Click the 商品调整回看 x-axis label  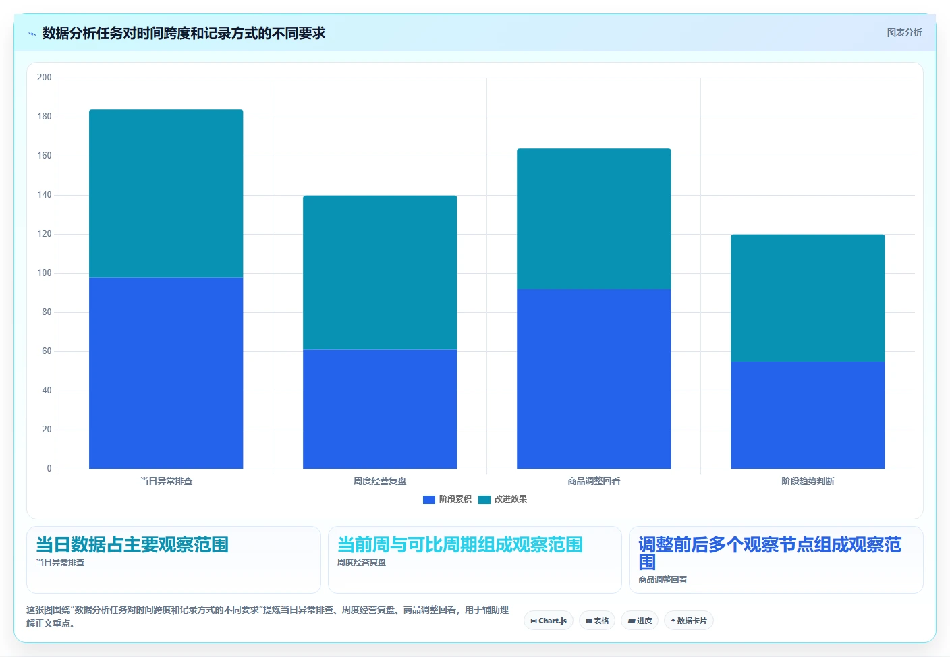click(594, 481)
